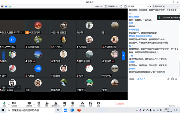Screen dimensions: 180x113
Task: Enter full screen mode
Action: [x=121, y=6]
